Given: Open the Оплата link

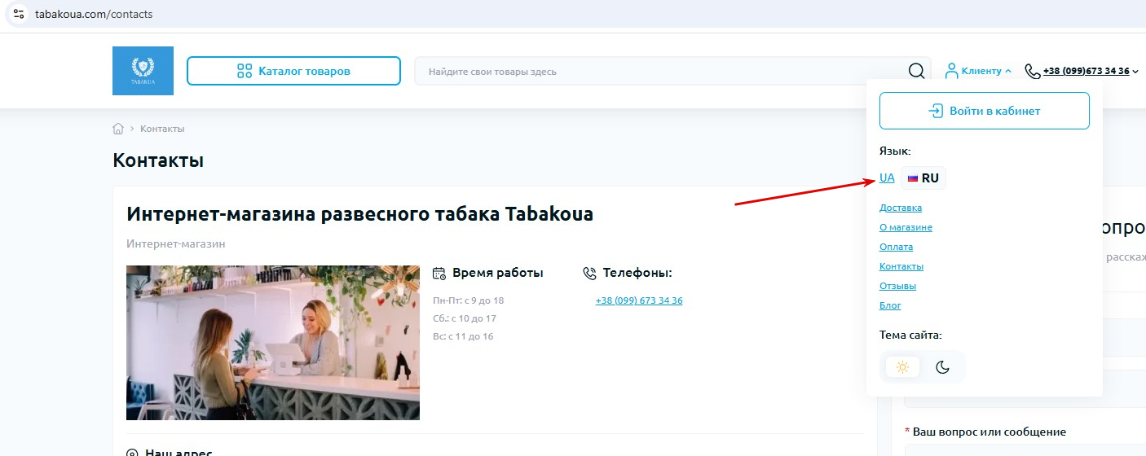Looking at the screenshot, I should [x=896, y=247].
